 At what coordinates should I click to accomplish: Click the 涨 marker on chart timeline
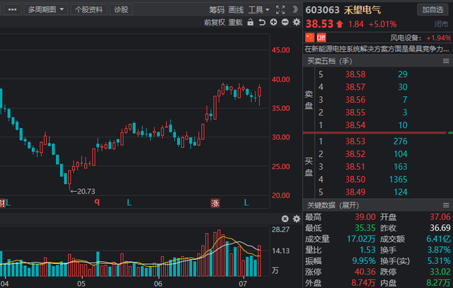[x=215, y=203]
